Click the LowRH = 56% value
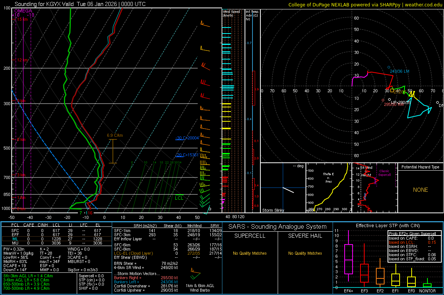The width and height of the screenshot is (444, 295). pyautogui.click(x=16, y=257)
